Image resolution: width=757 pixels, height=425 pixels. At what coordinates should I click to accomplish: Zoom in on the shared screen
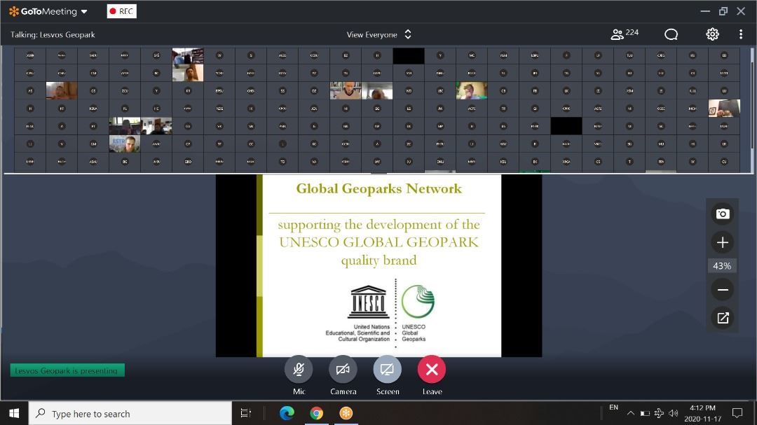pyautogui.click(x=722, y=242)
